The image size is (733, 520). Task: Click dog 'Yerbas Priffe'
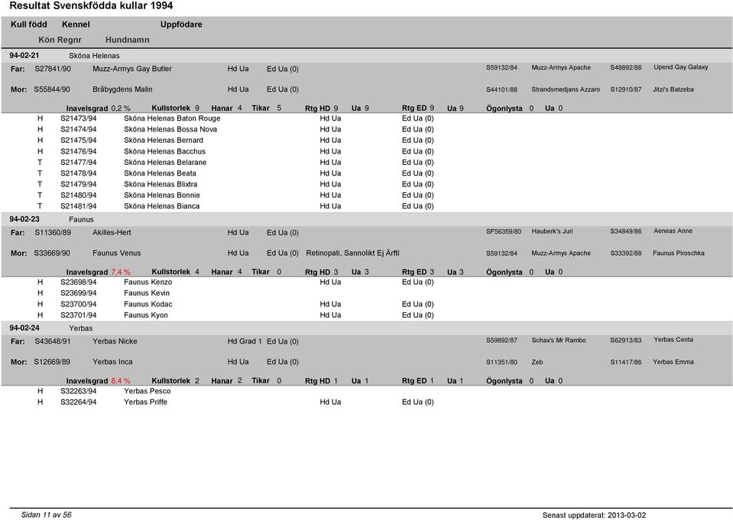(x=145, y=402)
